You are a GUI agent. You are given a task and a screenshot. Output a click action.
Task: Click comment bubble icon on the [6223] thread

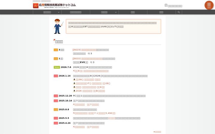click(89, 54)
